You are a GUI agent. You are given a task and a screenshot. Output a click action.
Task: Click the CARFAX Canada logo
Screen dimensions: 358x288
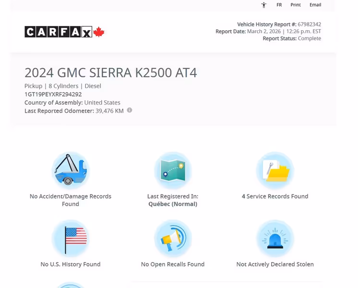[x=64, y=32]
